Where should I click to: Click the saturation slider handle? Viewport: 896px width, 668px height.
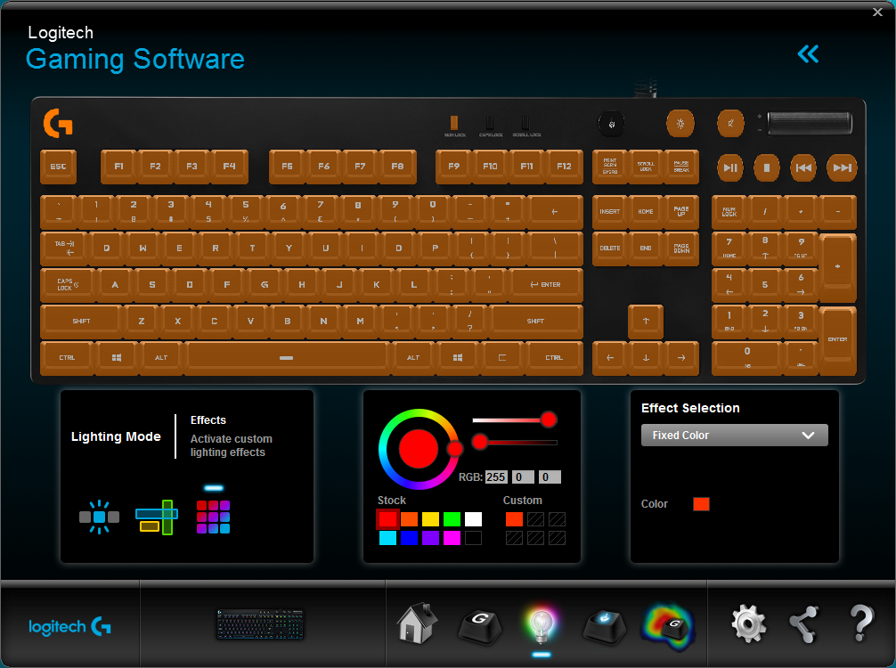point(549,420)
